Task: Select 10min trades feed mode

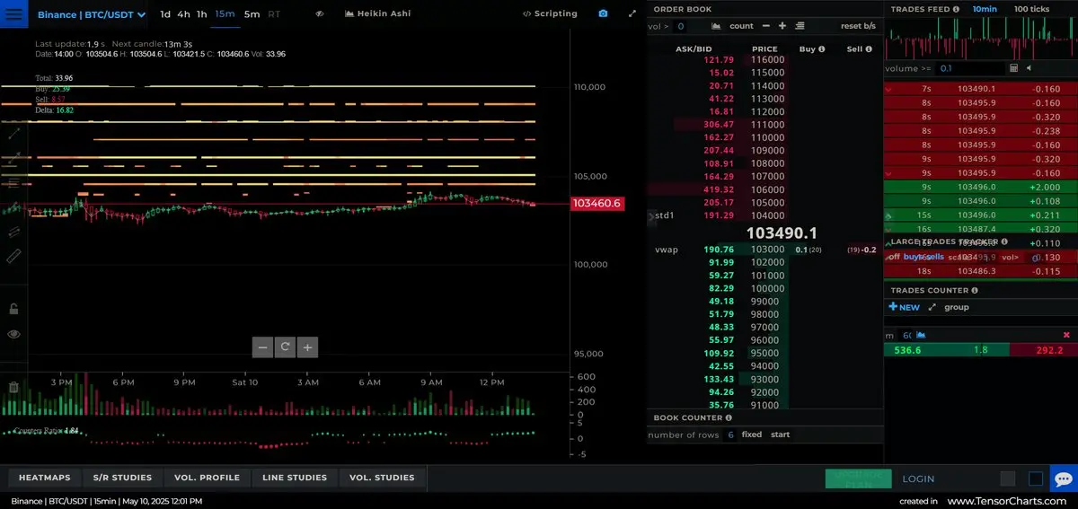Action: point(985,9)
